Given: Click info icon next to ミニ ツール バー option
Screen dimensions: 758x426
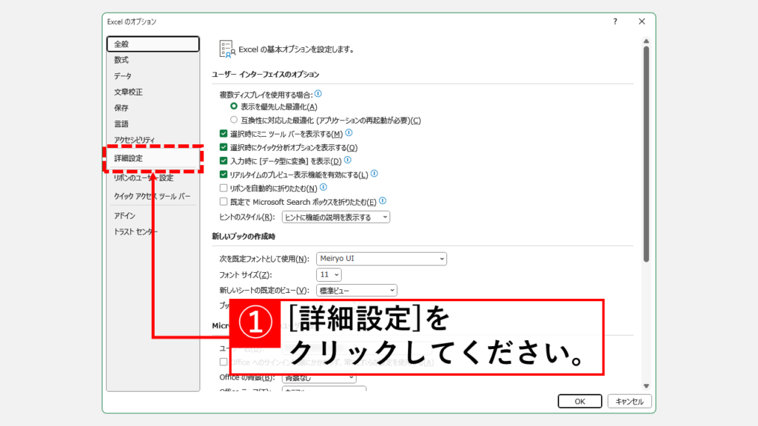Looking at the screenshot, I should click(x=349, y=133).
